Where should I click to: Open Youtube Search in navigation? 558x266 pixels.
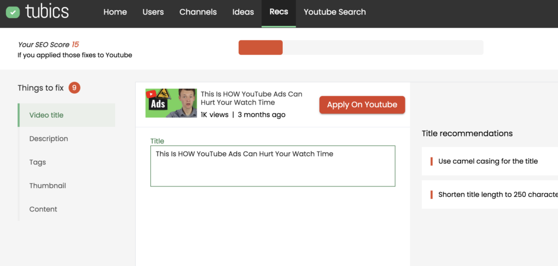(335, 12)
